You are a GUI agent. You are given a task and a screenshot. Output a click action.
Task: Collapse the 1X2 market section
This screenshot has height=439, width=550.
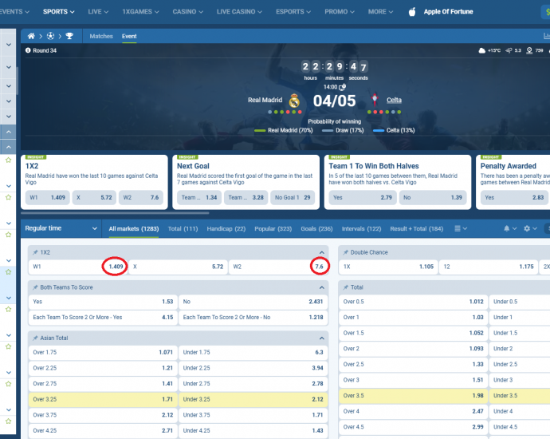pos(322,252)
